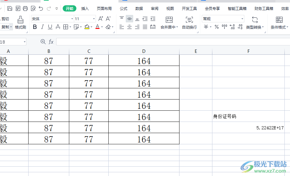This screenshot has height=176, width=290.
Task: Click the 剪切 (Cut) button
Action: click(x=5, y=19)
